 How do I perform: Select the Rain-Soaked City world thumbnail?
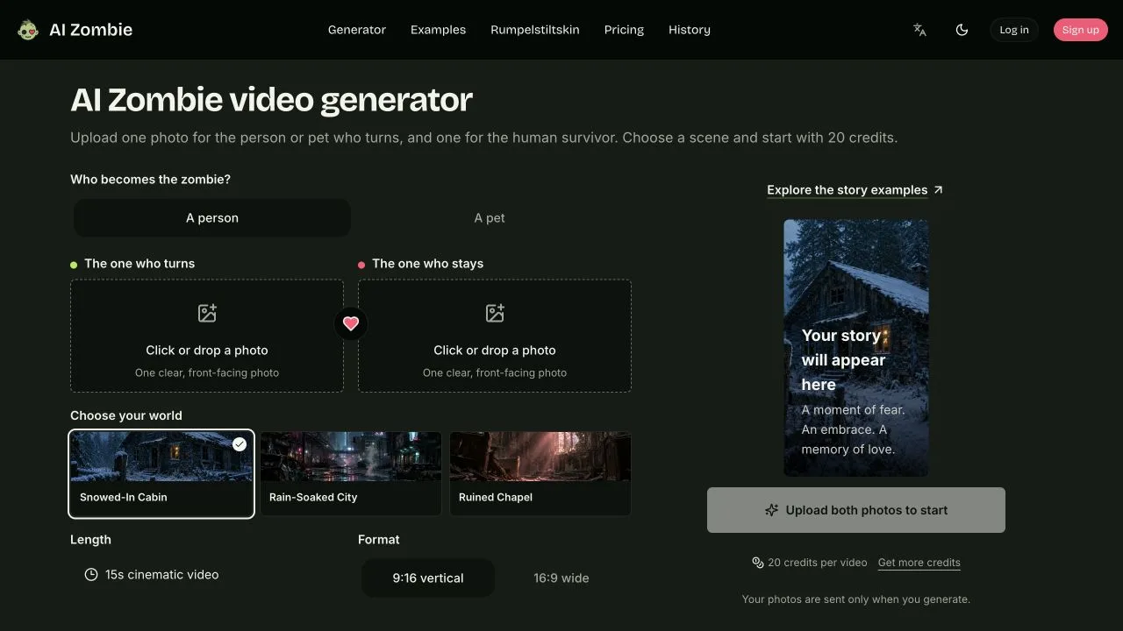click(351, 473)
